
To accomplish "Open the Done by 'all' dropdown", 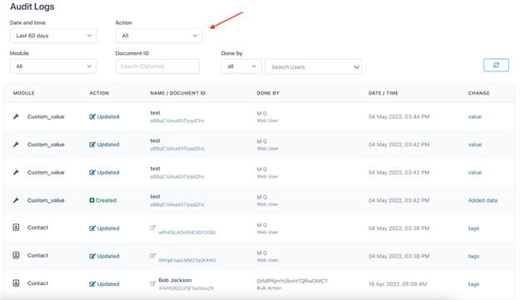I will tap(242, 66).
